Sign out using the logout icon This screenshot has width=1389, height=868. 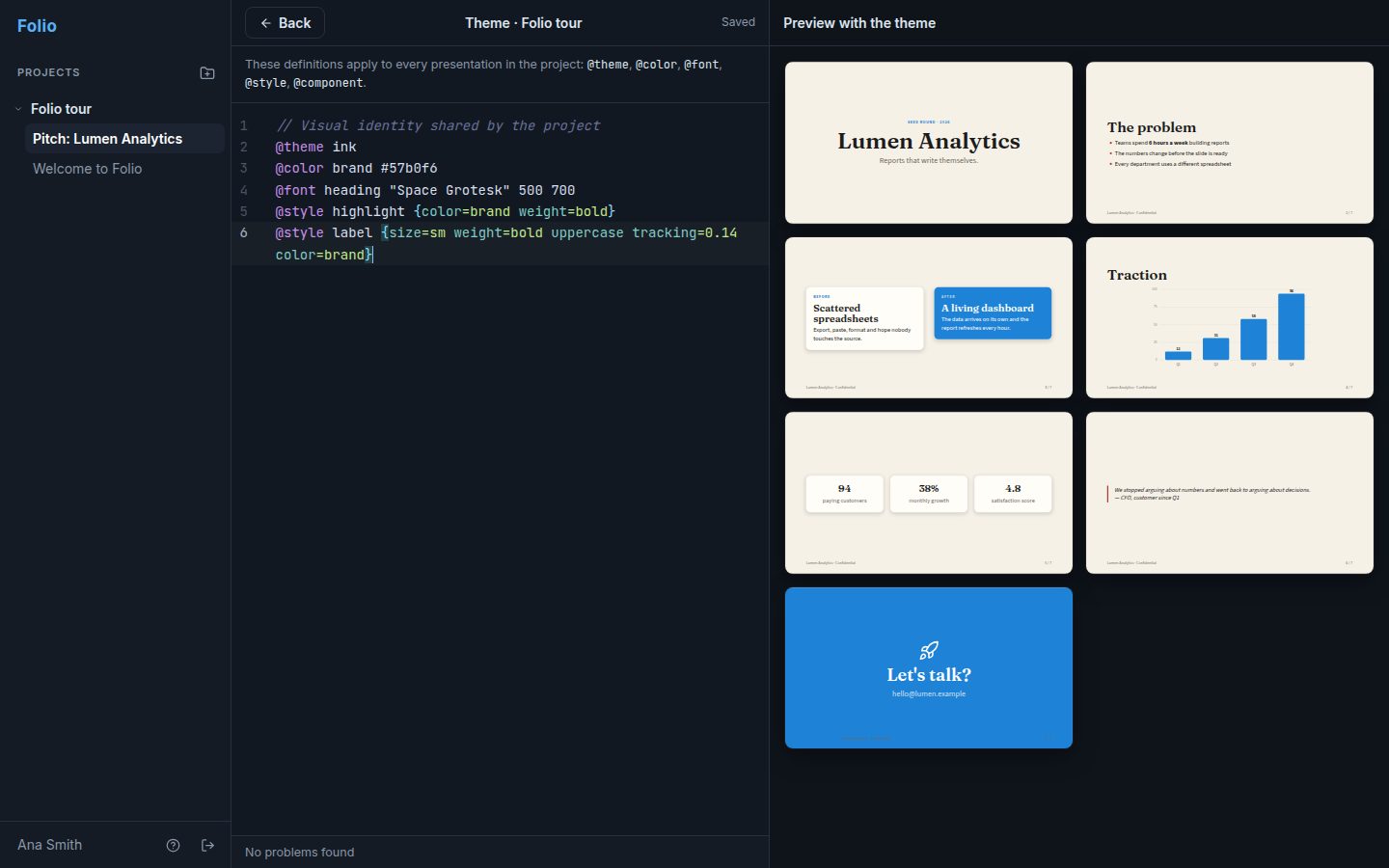pyautogui.click(x=207, y=845)
